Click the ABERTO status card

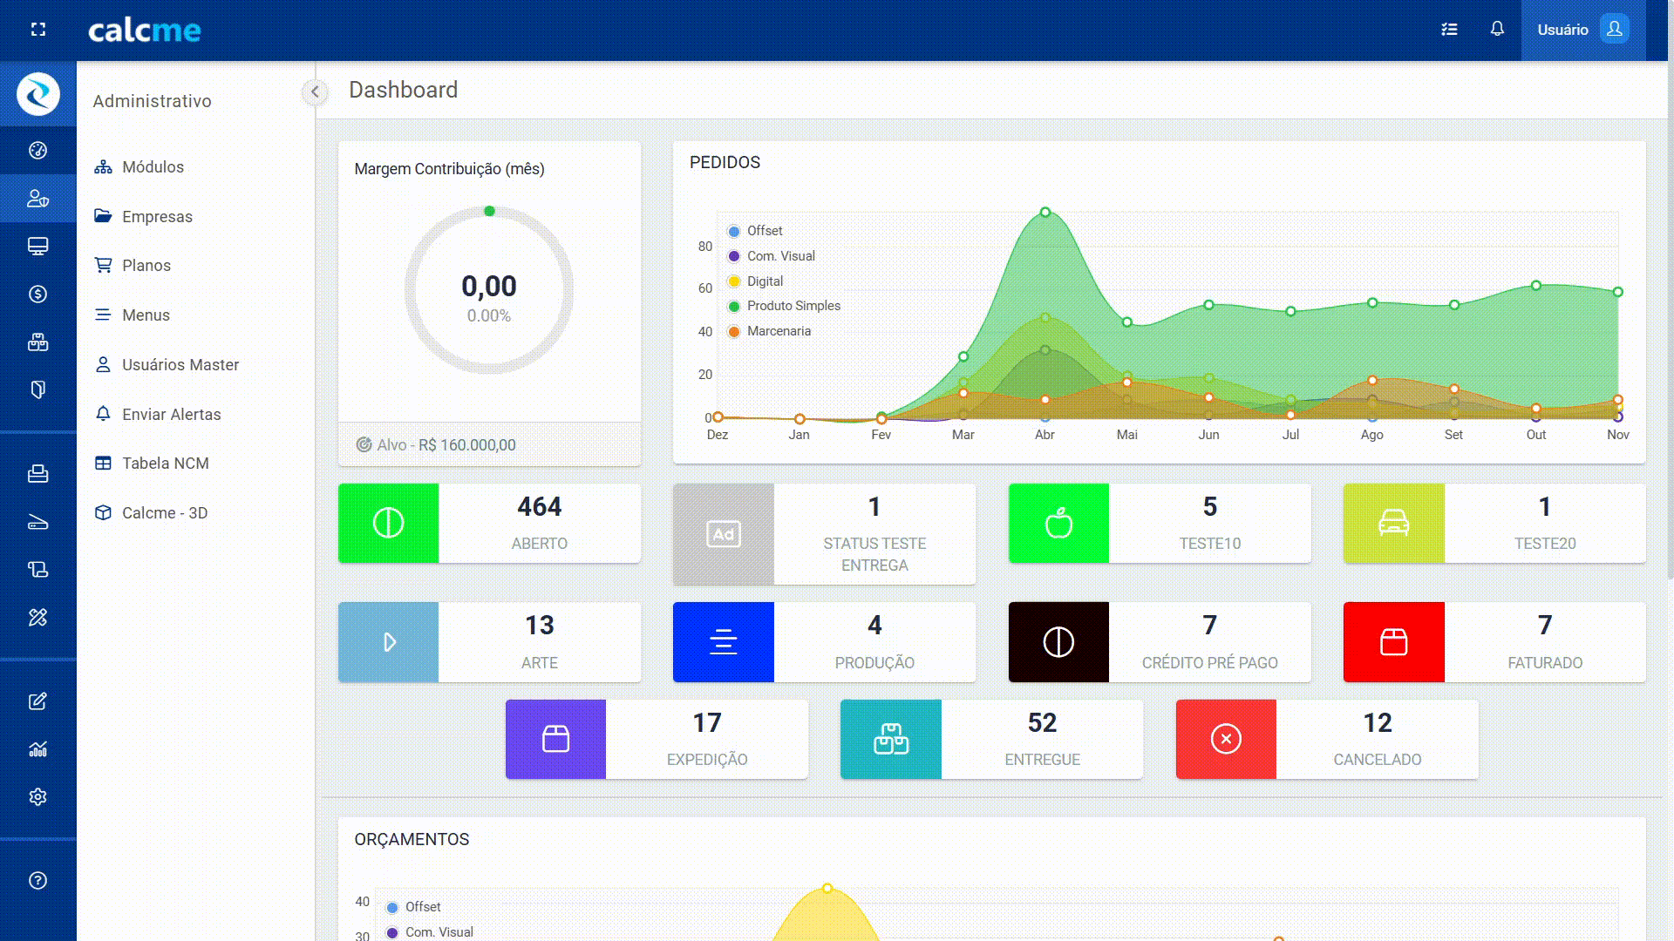[489, 524]
